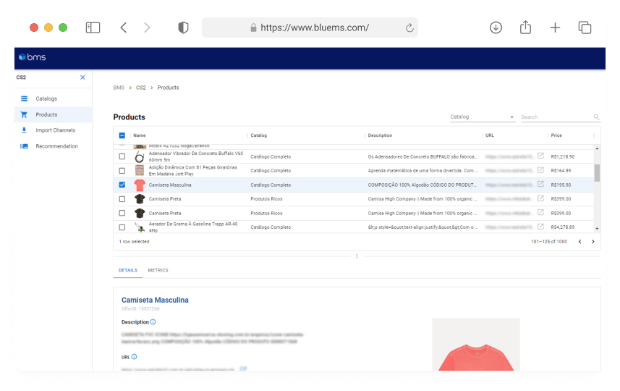Go to CS2 breadcrumb link

point(141,88)
